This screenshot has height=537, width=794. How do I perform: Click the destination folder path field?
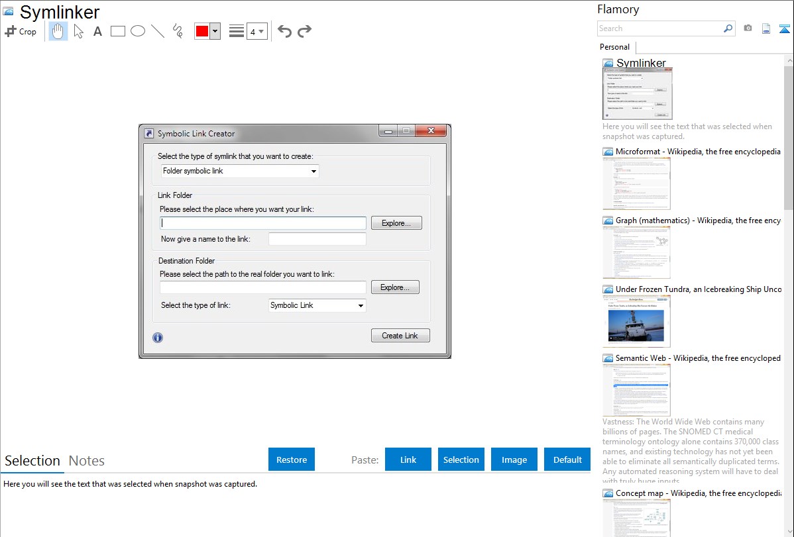tap(263, 287)
